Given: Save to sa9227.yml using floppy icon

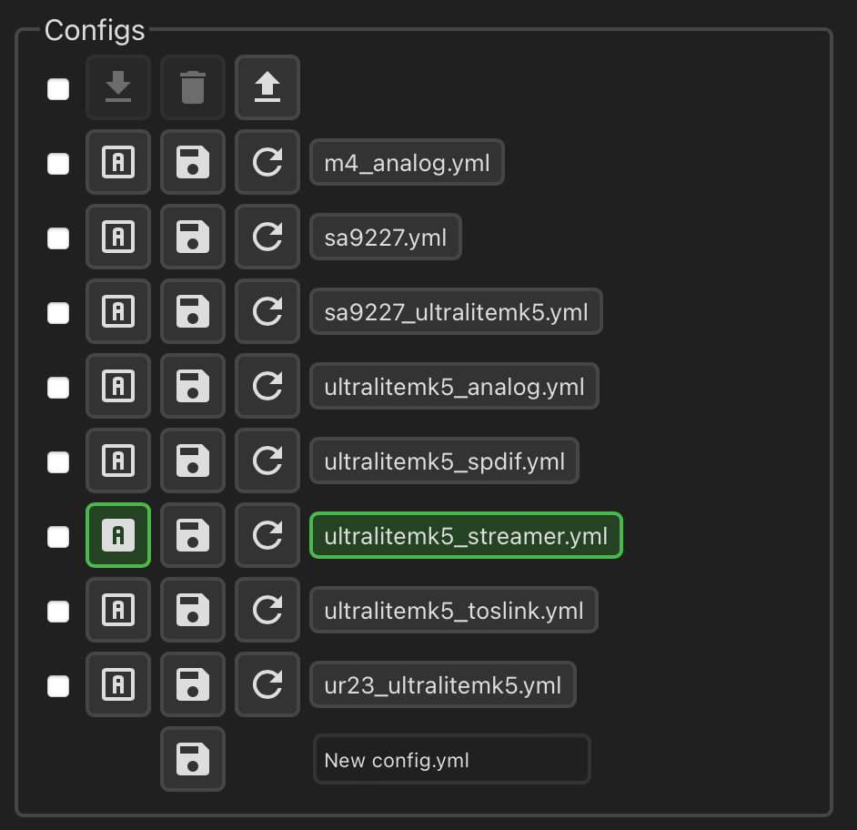Looking at the screenshot, I should 192,237.
